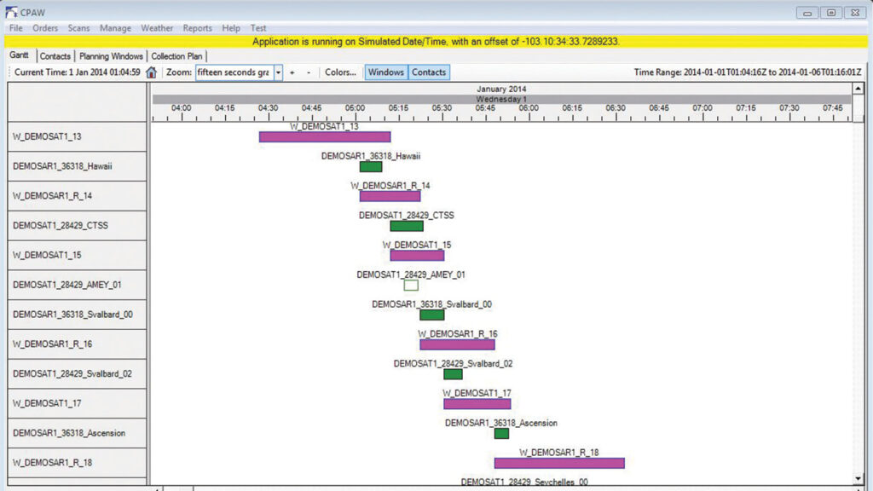The width and height of the screenshot is (873, 491).
Task: Click the W_DEMOSAT1_15 row label
Action: pyautogui.click(x=77, y=256)
